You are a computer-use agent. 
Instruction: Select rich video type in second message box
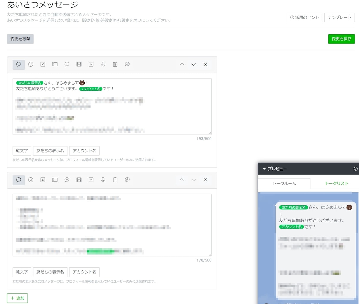79,180
